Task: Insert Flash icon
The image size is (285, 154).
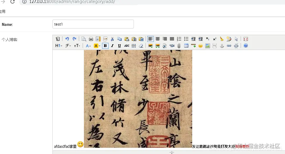Action: click(x=165, y=46)
